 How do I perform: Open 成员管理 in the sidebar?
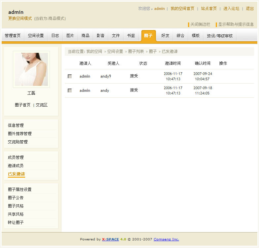point(16,158)
